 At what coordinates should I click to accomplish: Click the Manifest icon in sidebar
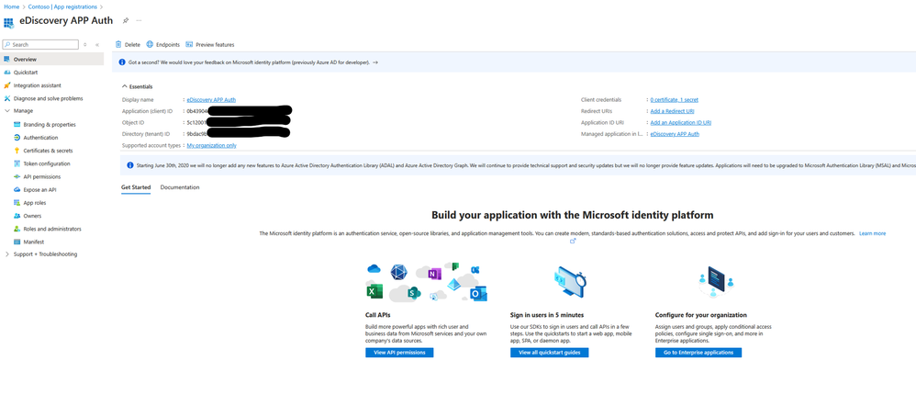pyautogui.click(x=17, y=242)
